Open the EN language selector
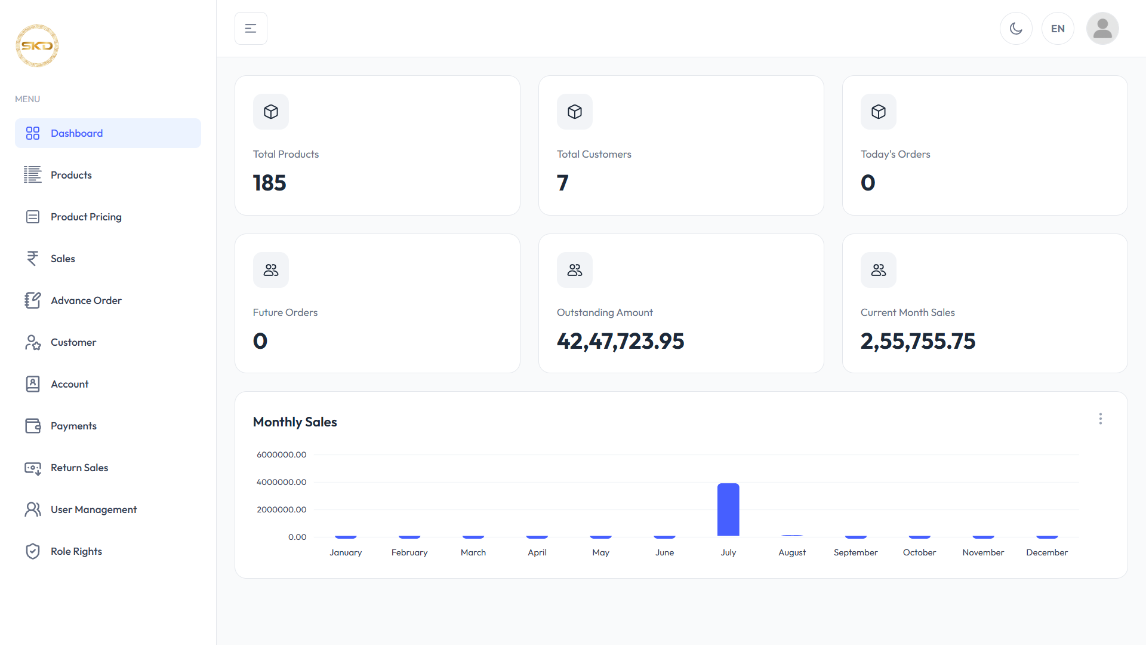 click(x=1058, y=29)
